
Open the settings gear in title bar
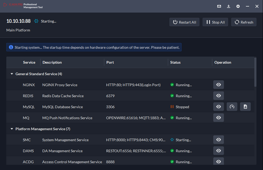click(x=238, y=6)
